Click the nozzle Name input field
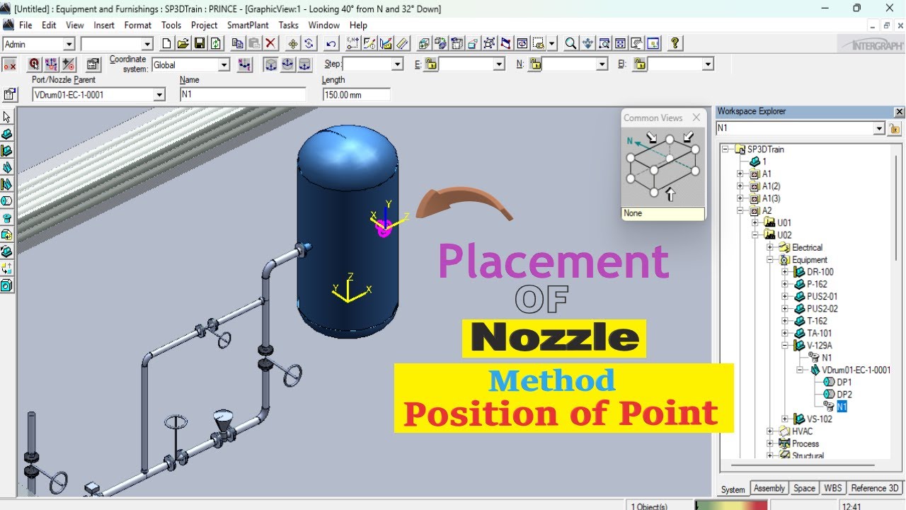The image size is (906, 510). pyautogui.click(x=243, y=94)
